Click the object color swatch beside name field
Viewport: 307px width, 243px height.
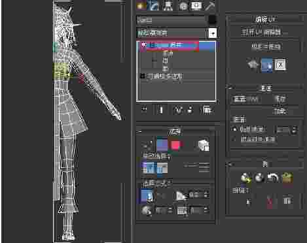click(x=212, y=20)
